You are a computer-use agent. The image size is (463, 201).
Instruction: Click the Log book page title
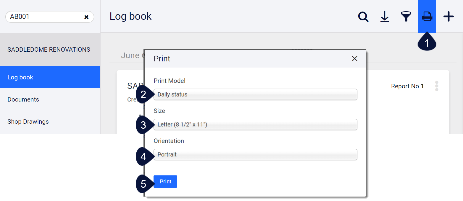coord(130,16)
